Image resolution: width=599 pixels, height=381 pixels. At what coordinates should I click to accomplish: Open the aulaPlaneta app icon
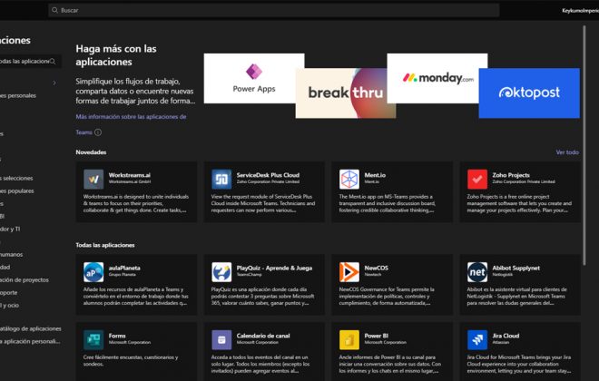tap(93, 272)
